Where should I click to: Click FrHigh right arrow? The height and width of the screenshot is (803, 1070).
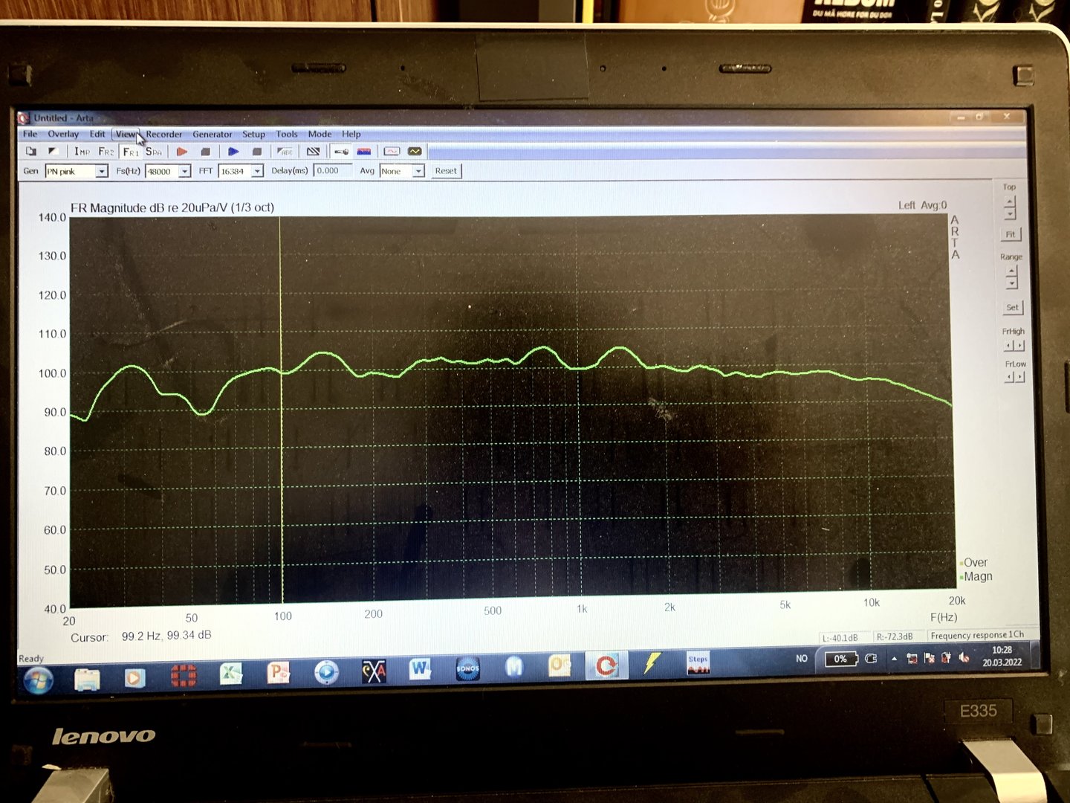point(1020,346)
